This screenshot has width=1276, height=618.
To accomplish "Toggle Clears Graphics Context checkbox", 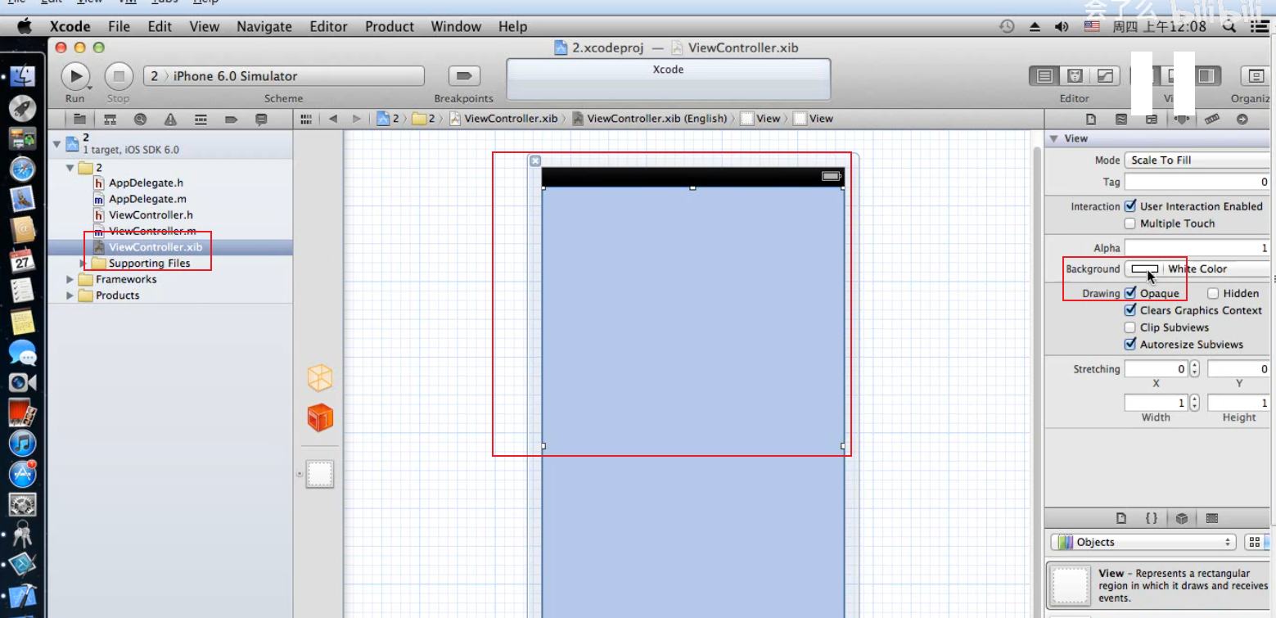I will click(1130, 310).
